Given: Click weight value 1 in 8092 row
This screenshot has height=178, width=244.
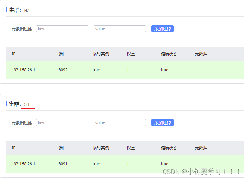Looking at the screenshot, I should pos(128,70).
